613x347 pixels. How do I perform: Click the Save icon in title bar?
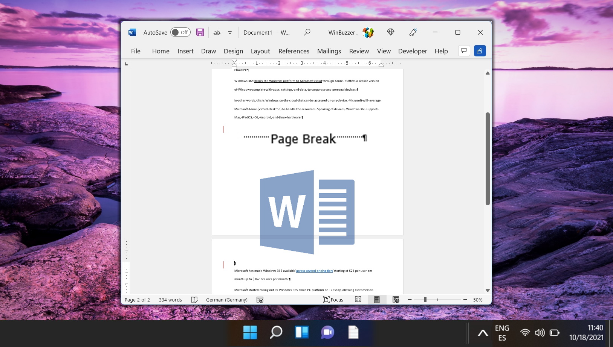(x=200, y=32)
